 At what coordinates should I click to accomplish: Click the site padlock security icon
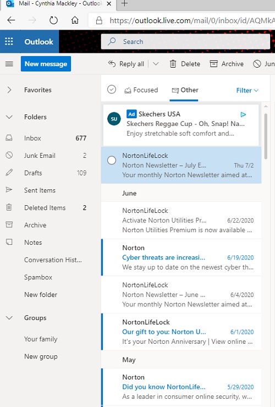99,20
